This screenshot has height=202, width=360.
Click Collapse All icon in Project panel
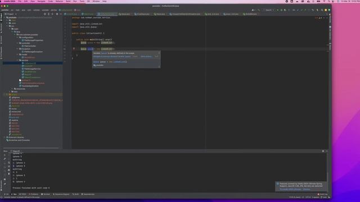[52, 14]
